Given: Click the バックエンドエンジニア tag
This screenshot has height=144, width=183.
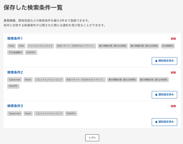Looking at the screenshot, I should [x=40, y=46].
